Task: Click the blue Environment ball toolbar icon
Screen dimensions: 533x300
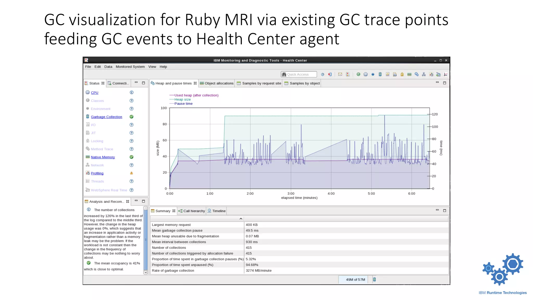Action: pos(373,74)
